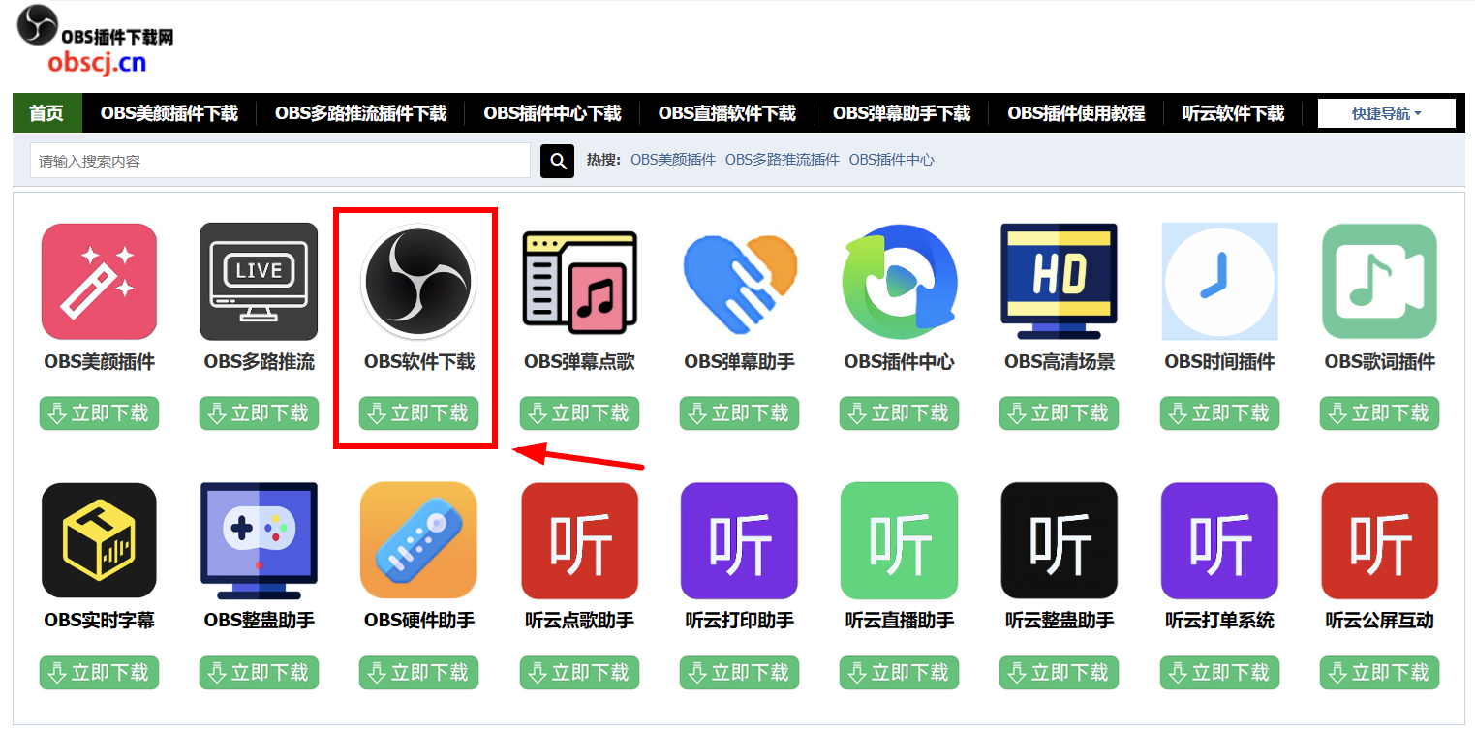Click 立即下载 under 听云打印助手
Screen dimensions: 1475x731
point(739,672)
